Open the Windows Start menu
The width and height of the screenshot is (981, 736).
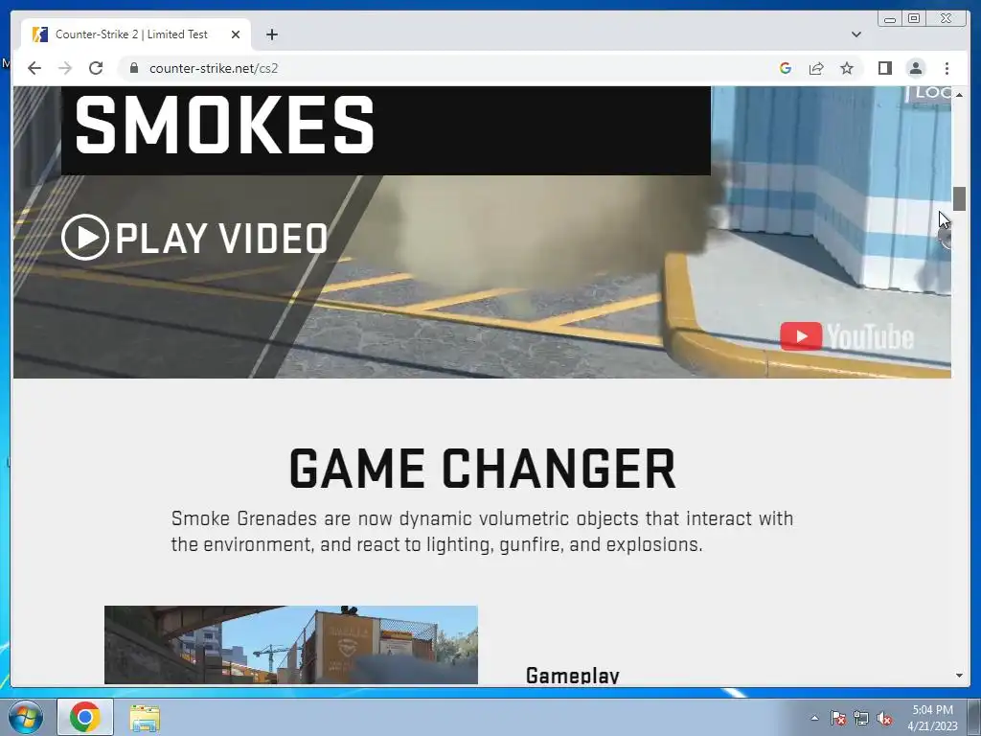point(25,717)
